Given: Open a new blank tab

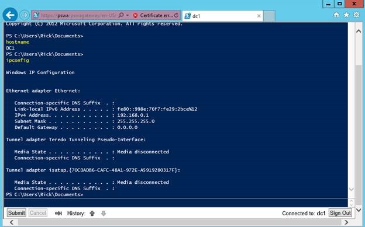Looking at the screenshot, I should (269, 16).
